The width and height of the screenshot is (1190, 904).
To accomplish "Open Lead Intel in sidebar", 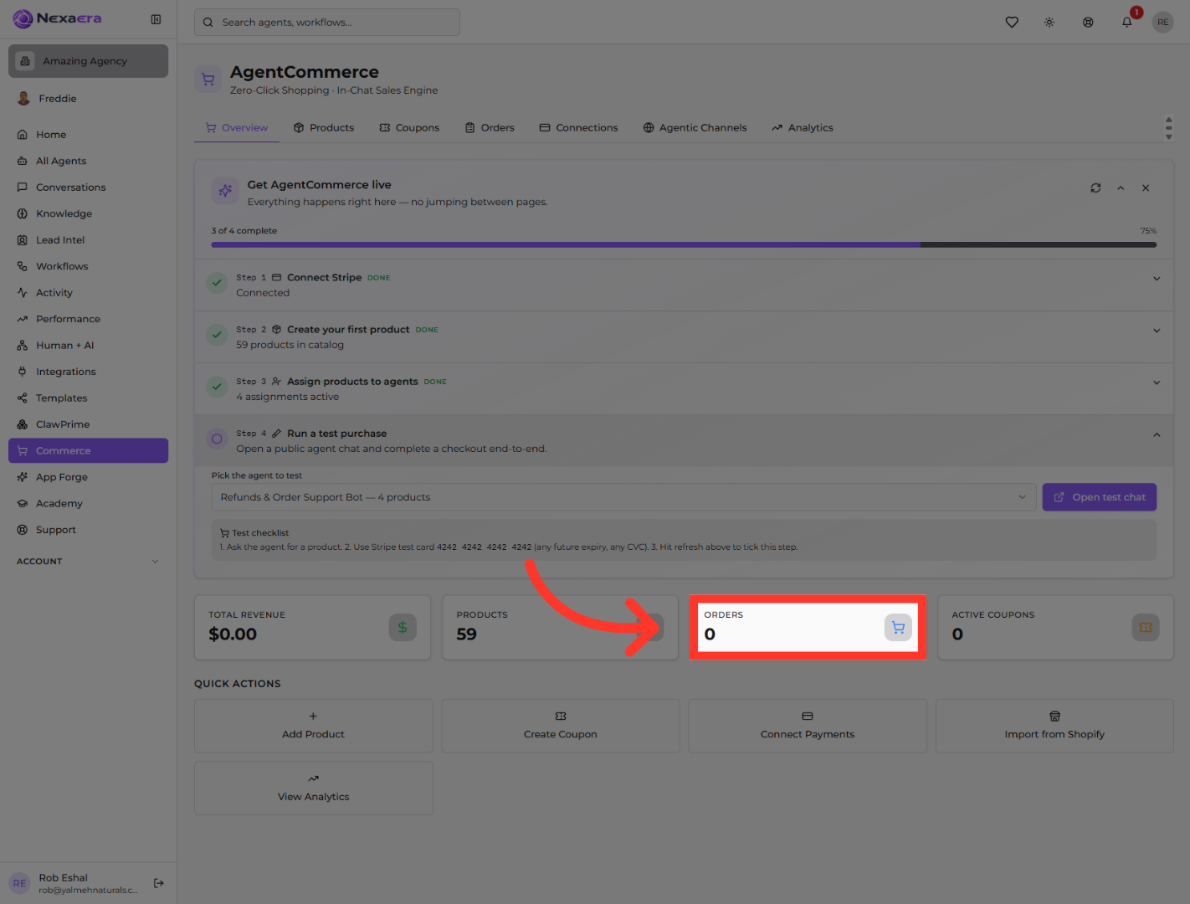I will pos(88,240).
